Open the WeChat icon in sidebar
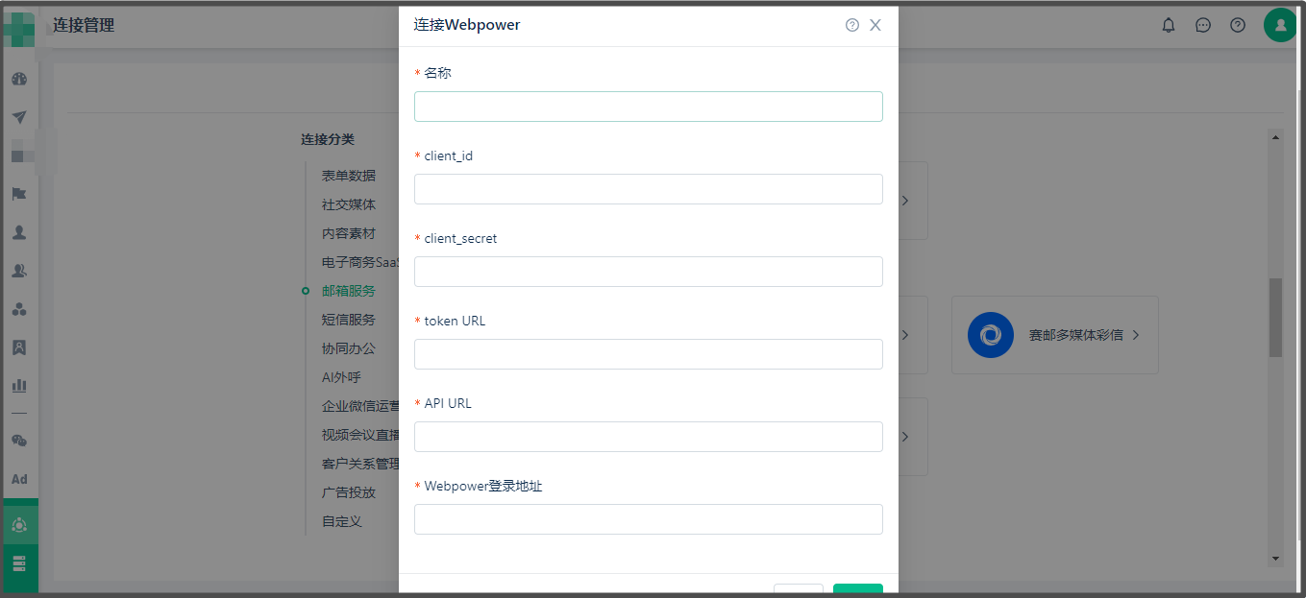 tap(19, 441)
